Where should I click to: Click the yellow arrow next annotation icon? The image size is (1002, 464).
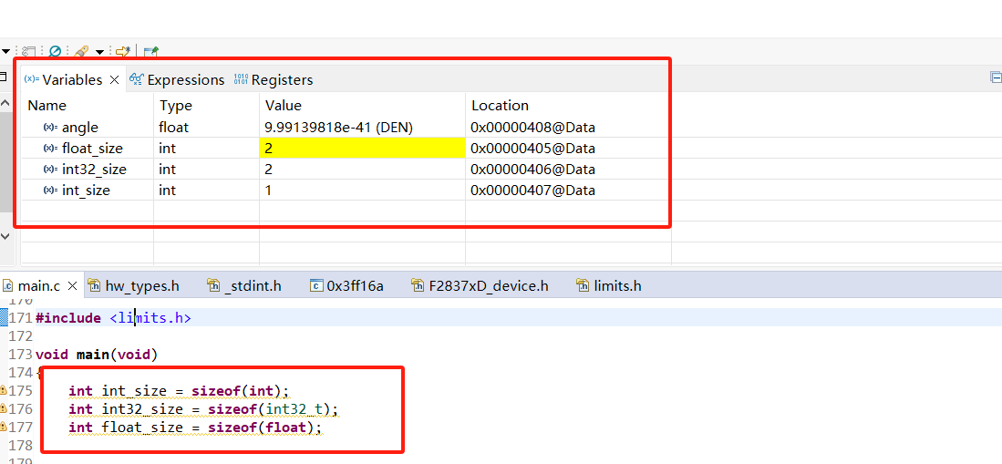tap(122, 52)
